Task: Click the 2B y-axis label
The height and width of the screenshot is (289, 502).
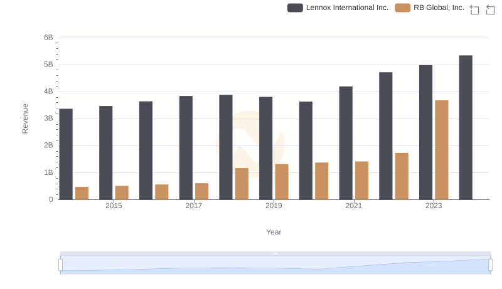Action: (x=48, y=145)
